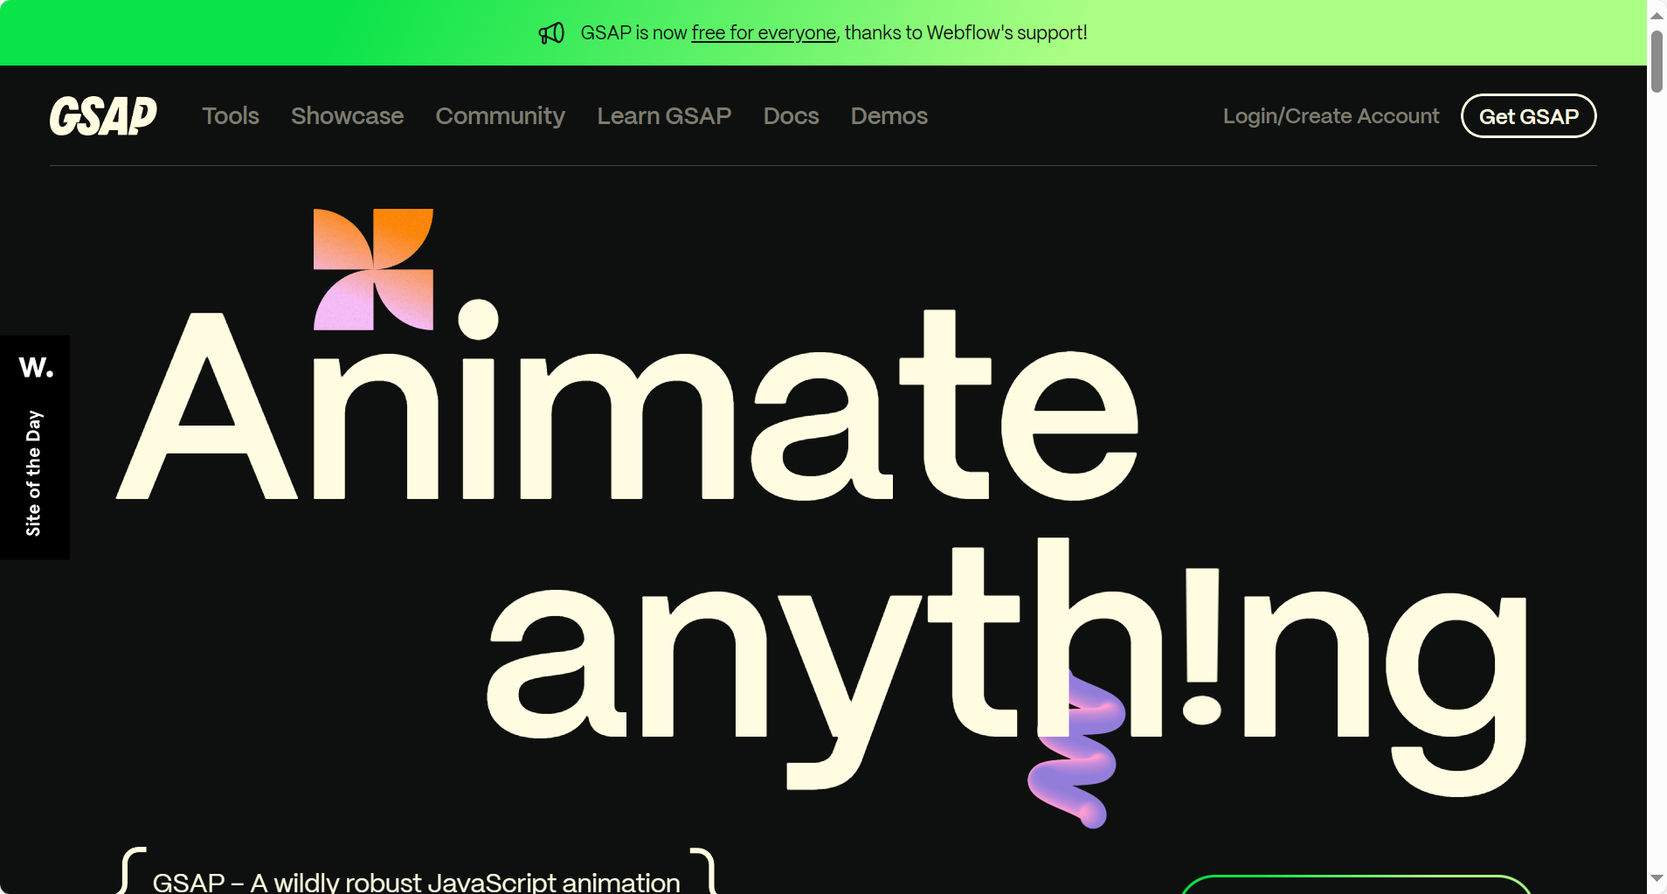Go to Learn GSAP
Screen dimensions: 1667x894
[664, 116]
